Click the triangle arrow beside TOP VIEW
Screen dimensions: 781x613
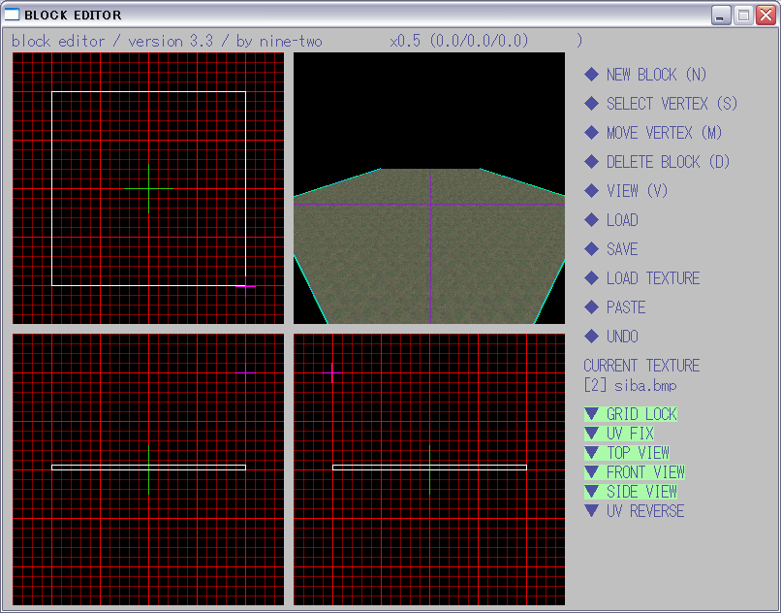[592, 453]
